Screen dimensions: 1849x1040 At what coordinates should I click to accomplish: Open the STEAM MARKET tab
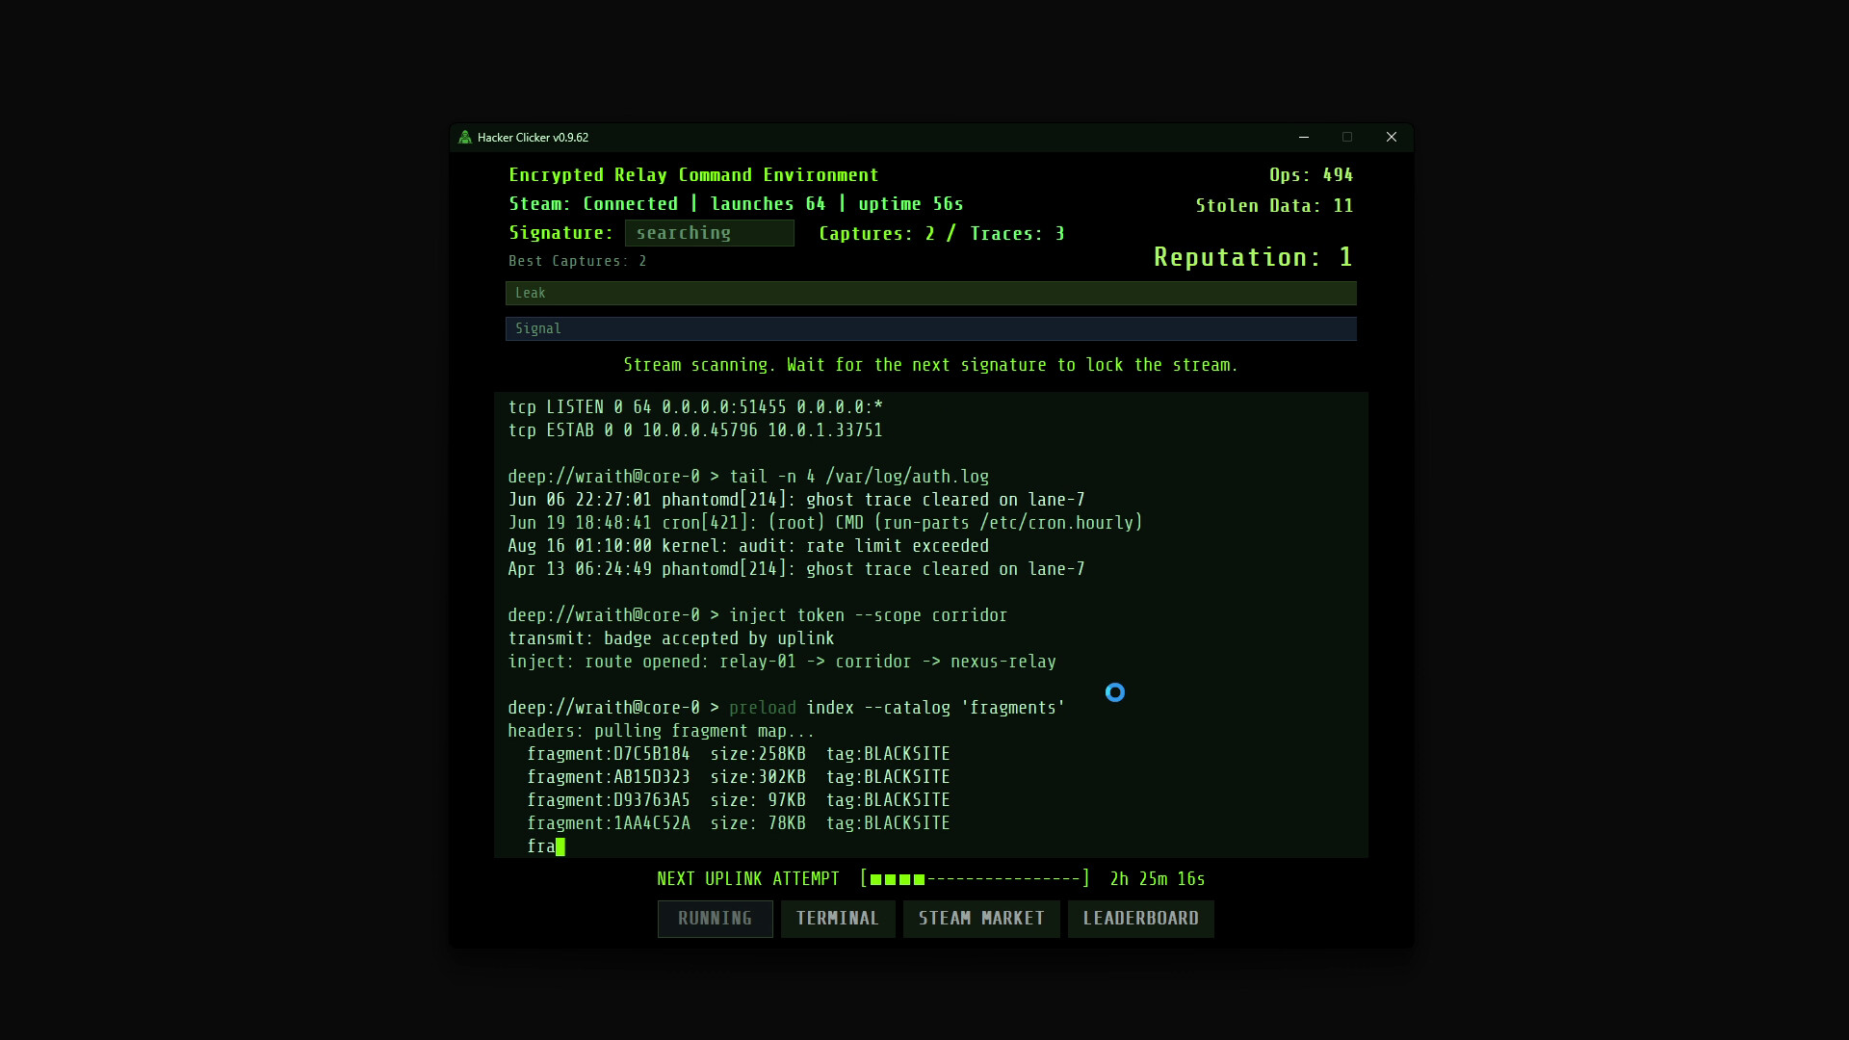[x=981, y=919]
